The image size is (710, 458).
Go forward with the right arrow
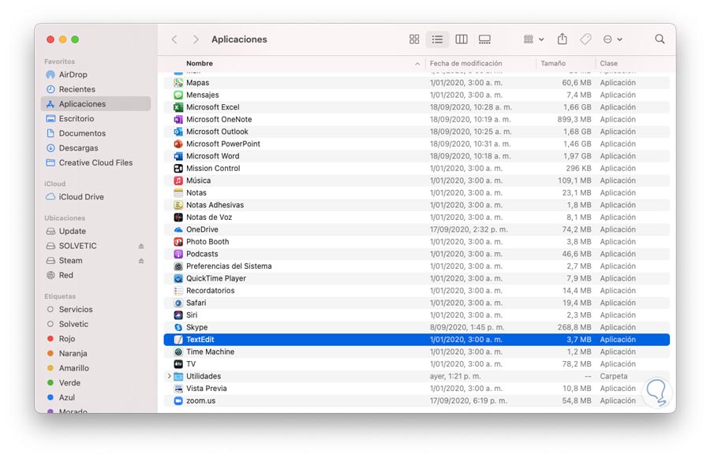[196, 39]
